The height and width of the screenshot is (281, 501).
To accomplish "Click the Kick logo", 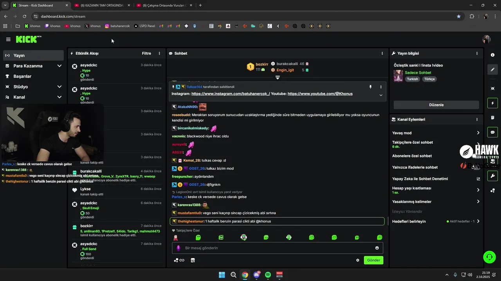I will pyautogui.click(x=29, y=39).
